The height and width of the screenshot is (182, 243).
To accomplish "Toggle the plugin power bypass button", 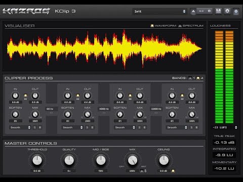I will click(236, 12).
